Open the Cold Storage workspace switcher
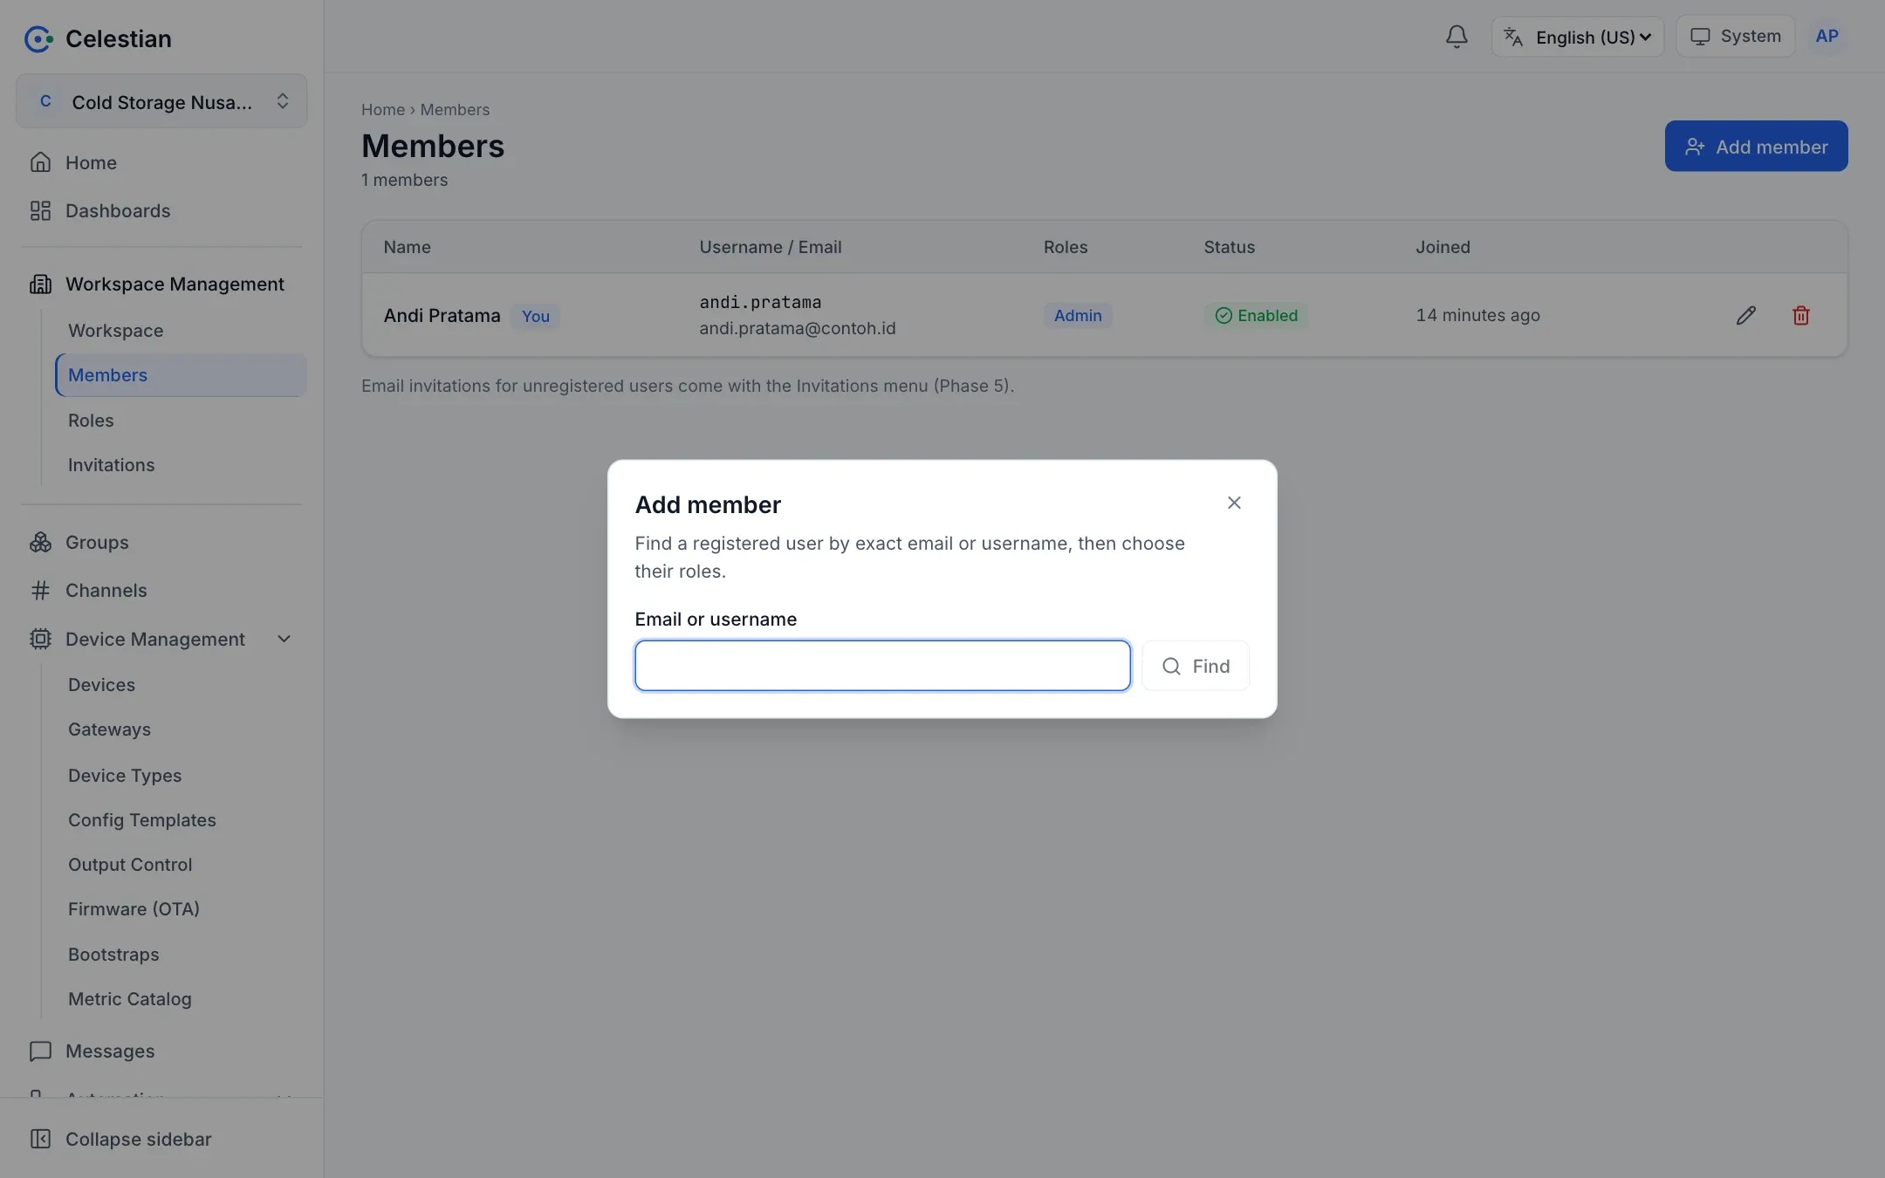Screen dimensions: 1885x1178 [x=161, y=101]
